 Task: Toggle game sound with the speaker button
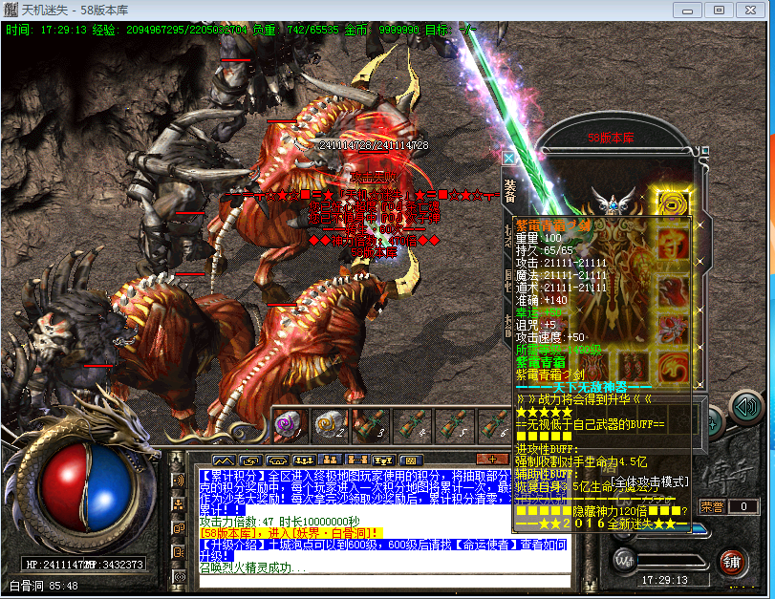tap(745, 407)
